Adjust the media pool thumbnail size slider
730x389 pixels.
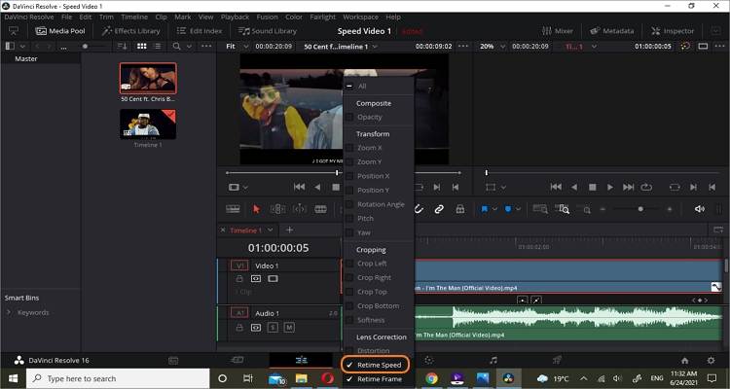[x=85, y=47]
